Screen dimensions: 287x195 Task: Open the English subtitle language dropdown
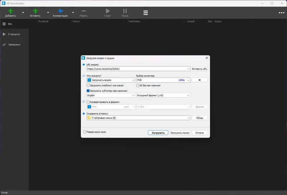(111, 95)
